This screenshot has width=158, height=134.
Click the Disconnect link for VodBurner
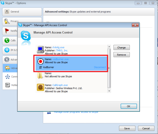(x=100, y=67)
